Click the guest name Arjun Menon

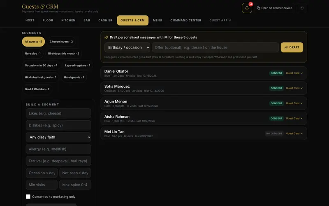pyautogui.click(x=116, y=101)
